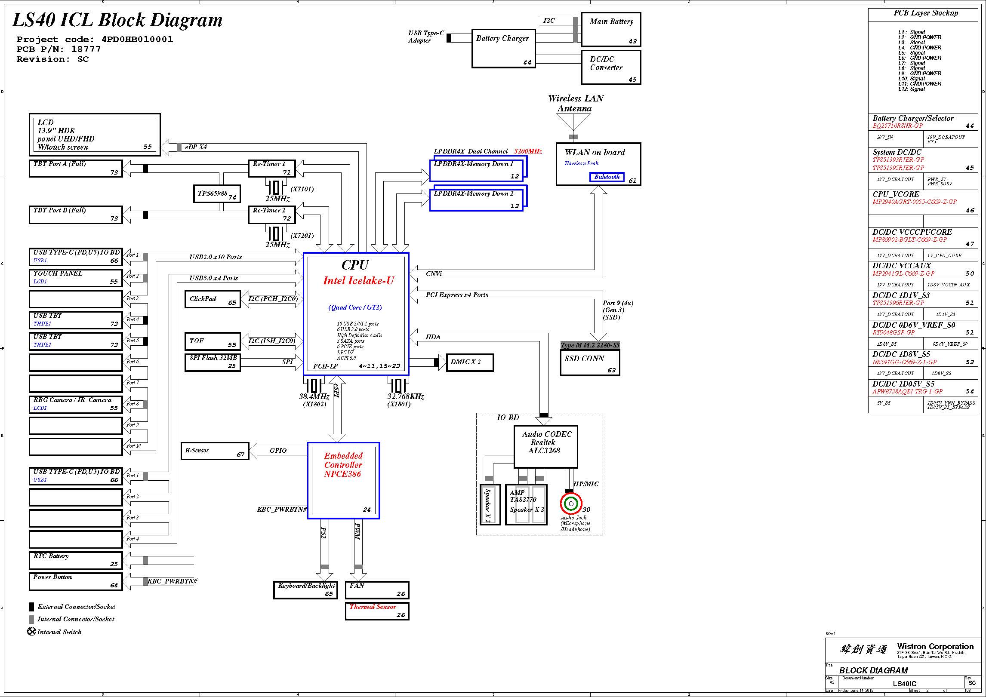Select the Re-Timer 1 block

(271, 168)
